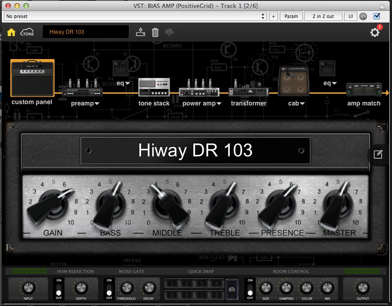Toggle the plugin bypass checkbox
This screenshot has width=392, height=306.
(377, 16)
